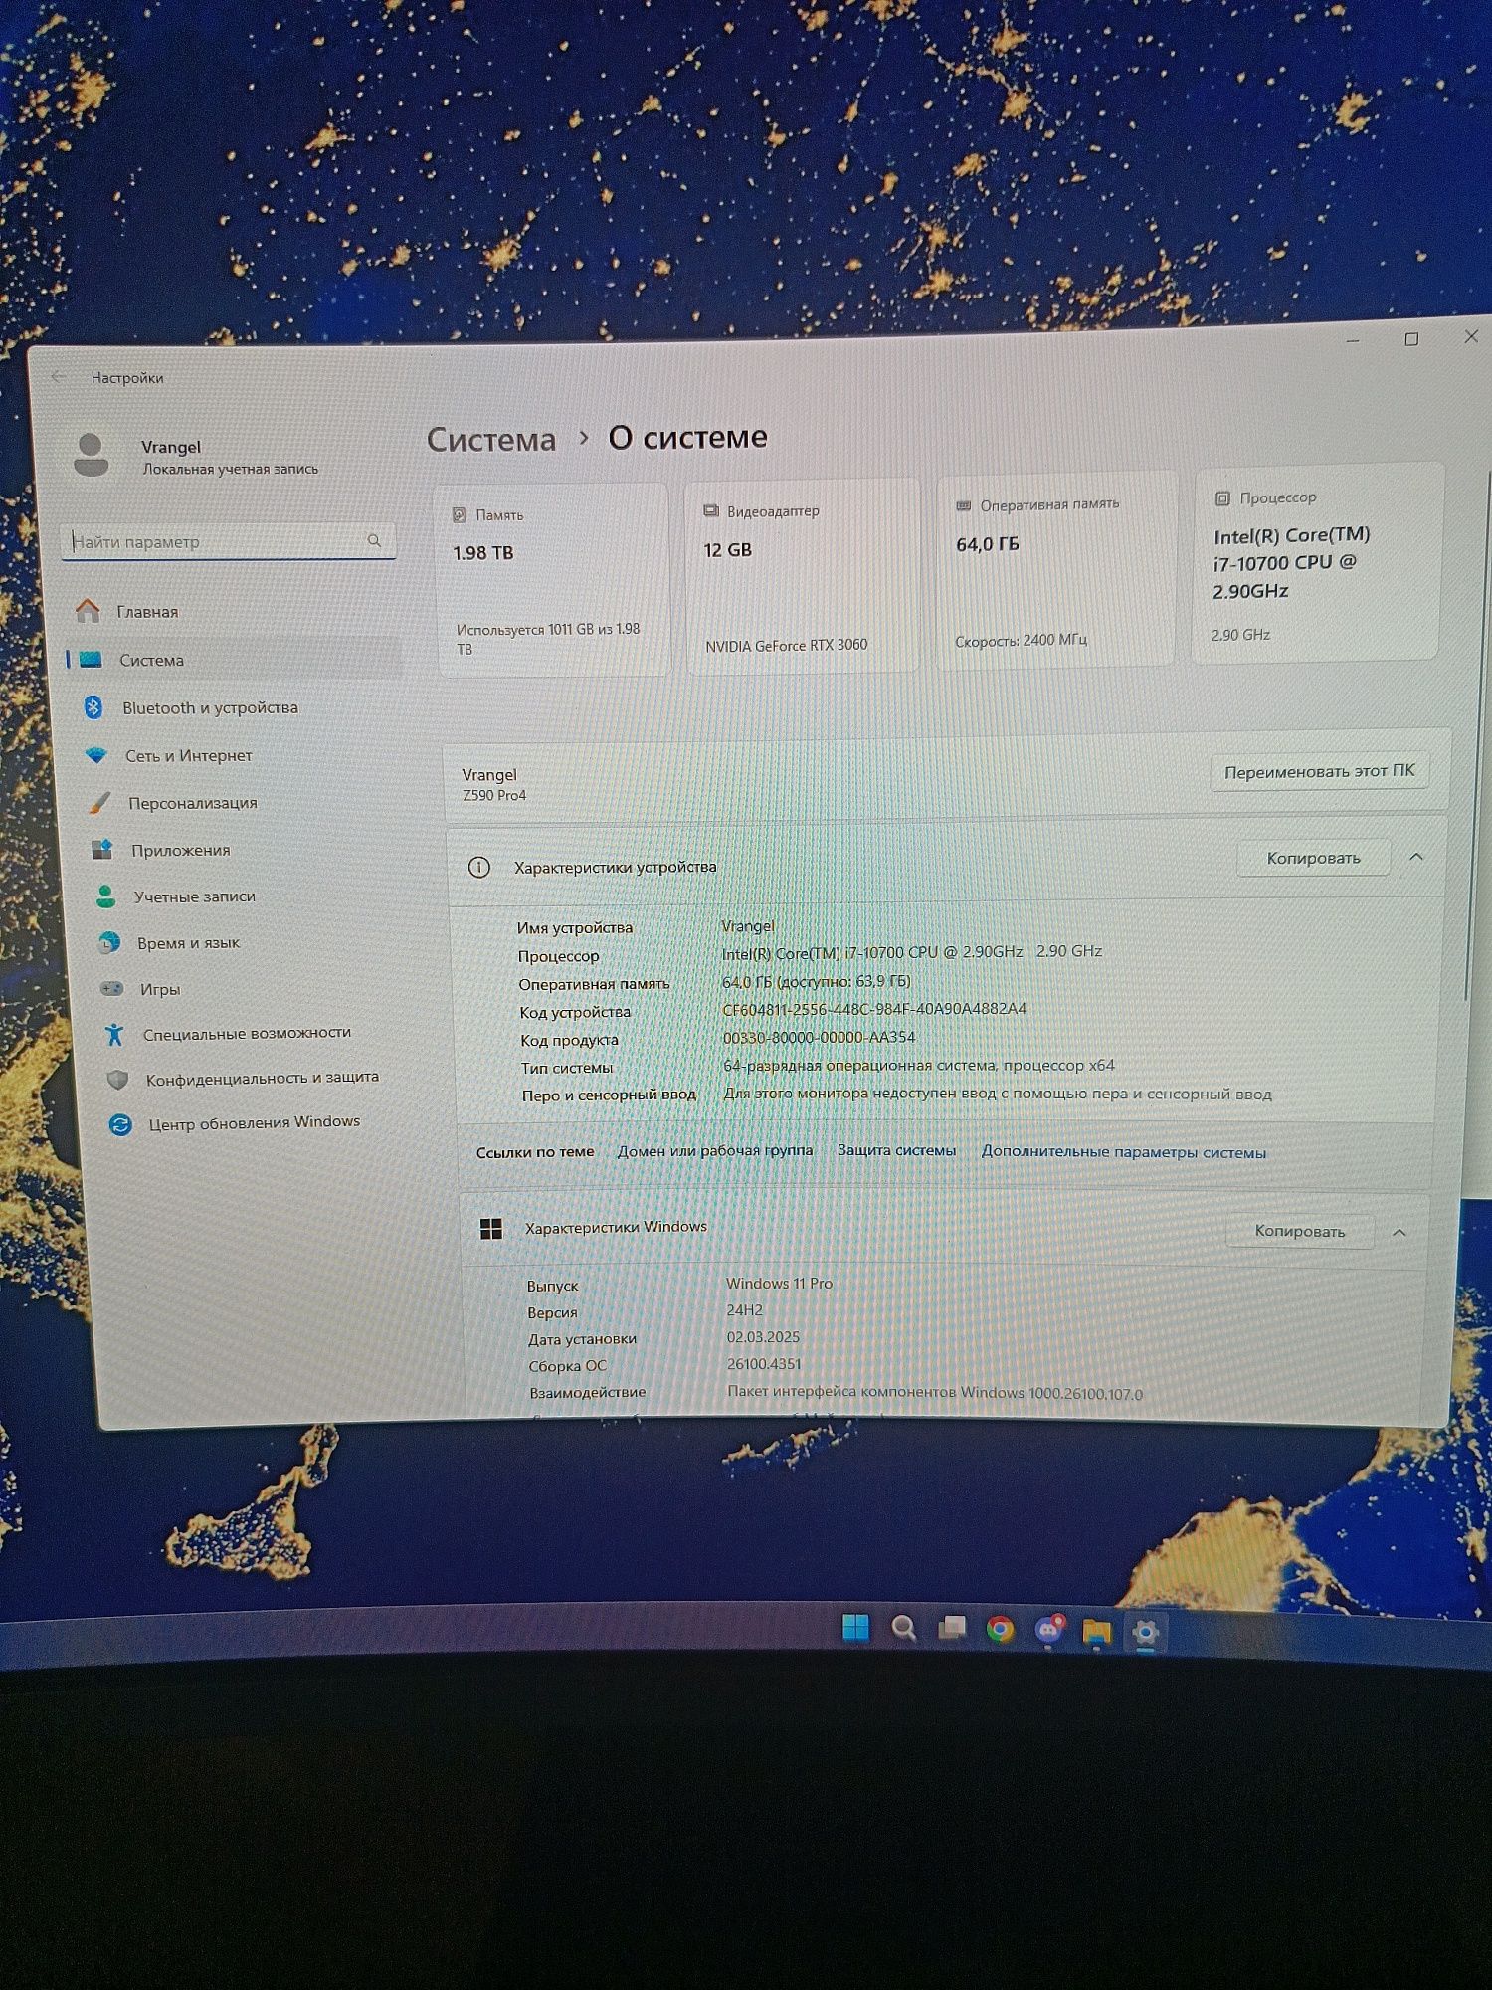Open Защита системы link
This screenshot has width=1492, height=1990.
pyautogui.click(x=896, y=1150)
